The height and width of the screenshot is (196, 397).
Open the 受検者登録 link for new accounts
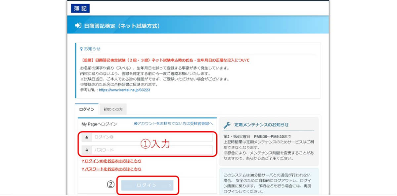[173, 124]
